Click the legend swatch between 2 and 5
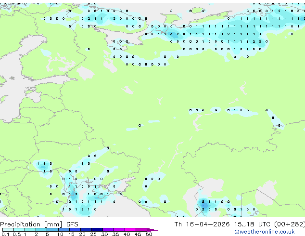 (41, 230)
